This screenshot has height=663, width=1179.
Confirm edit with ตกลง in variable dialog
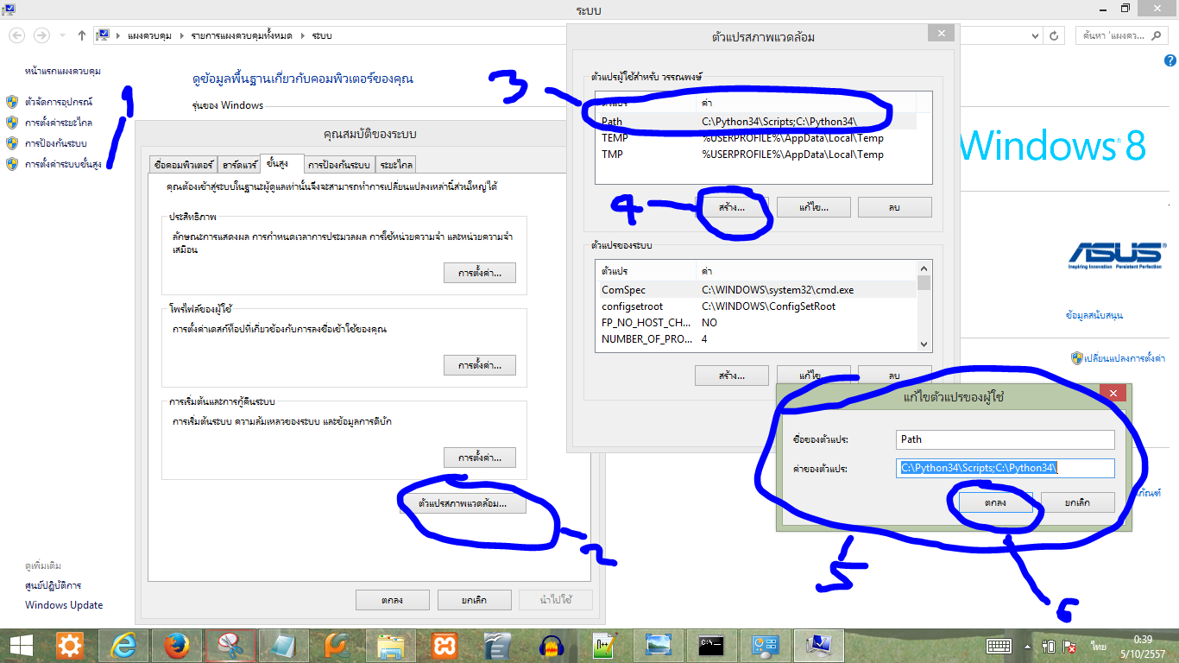pos(995,502)
